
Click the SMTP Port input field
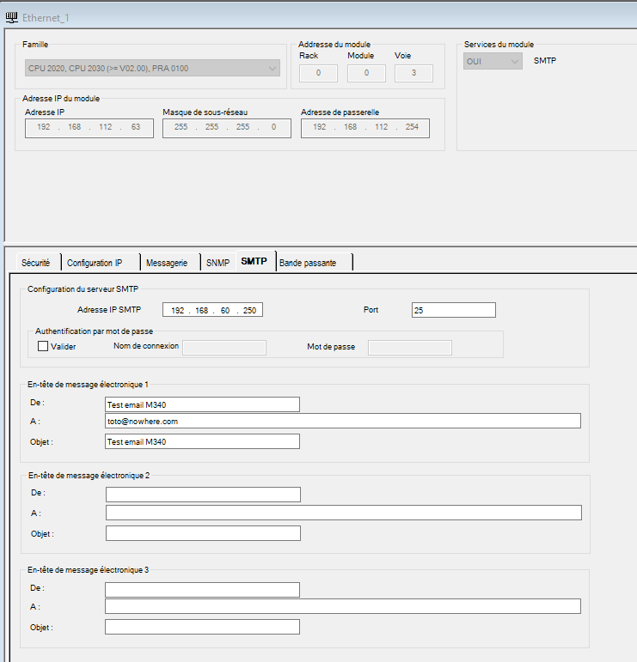(x=453, y=310)
